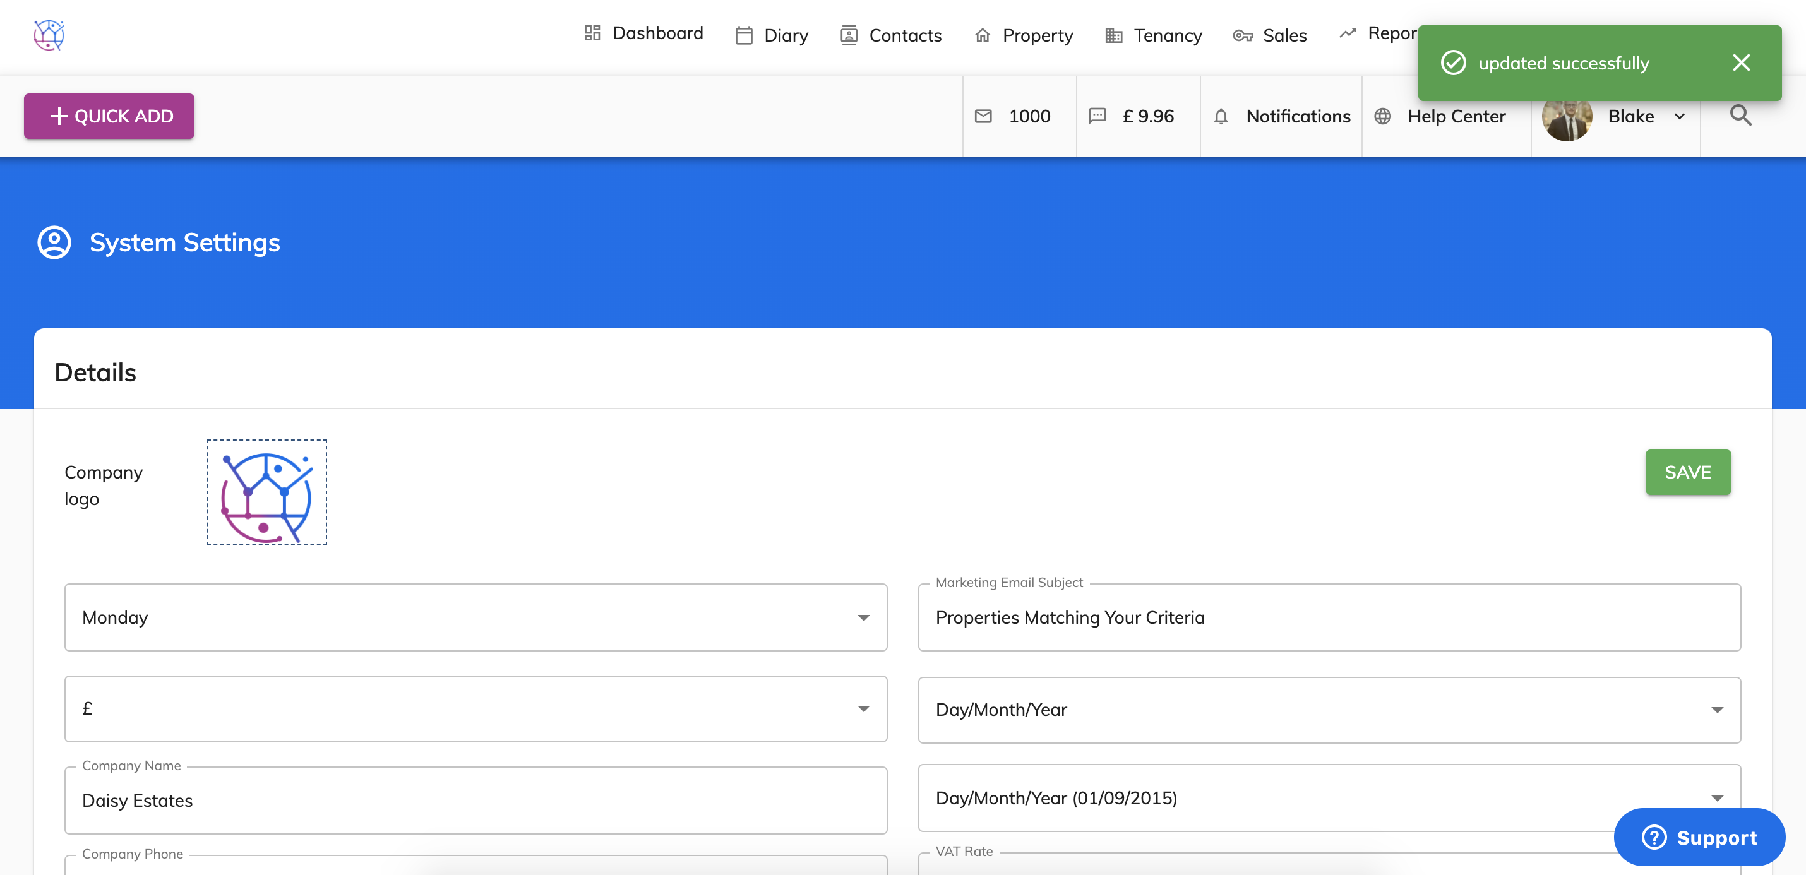Open search with the magnifier icon
This screenshot has height=875, width=1806.
1740,116
